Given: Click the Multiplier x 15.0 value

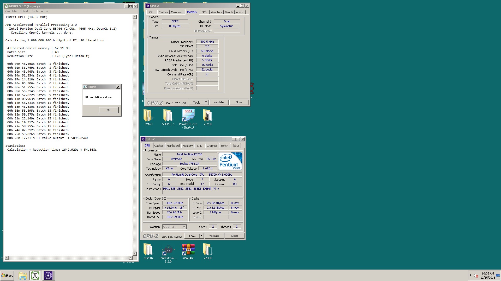Looking at the screenshot, I should pyautogui.click(x=175, y=208).
